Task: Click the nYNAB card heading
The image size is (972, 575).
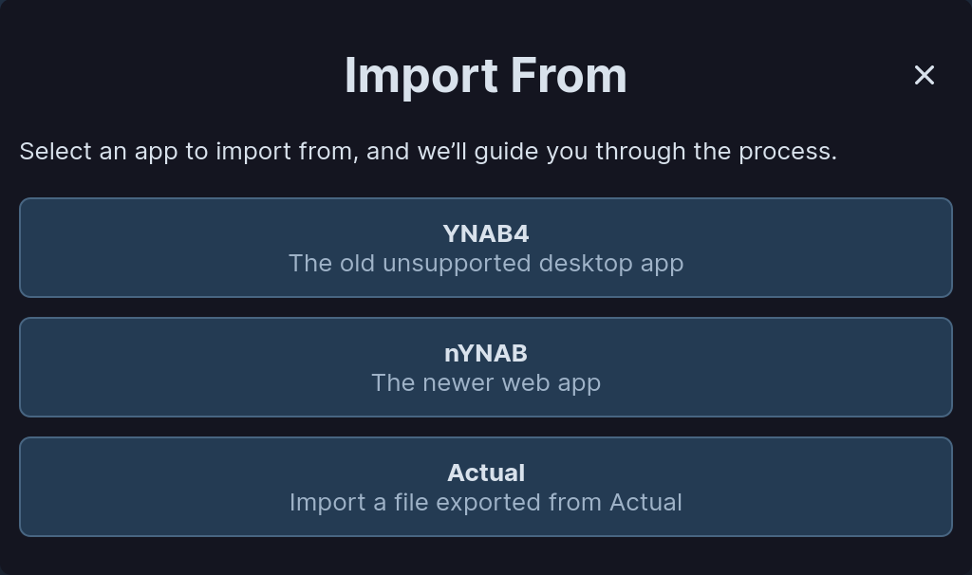Action: pyautogui.click(x=486, y=353)
